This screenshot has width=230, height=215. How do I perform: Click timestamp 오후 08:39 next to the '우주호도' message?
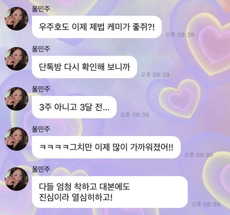180,34
